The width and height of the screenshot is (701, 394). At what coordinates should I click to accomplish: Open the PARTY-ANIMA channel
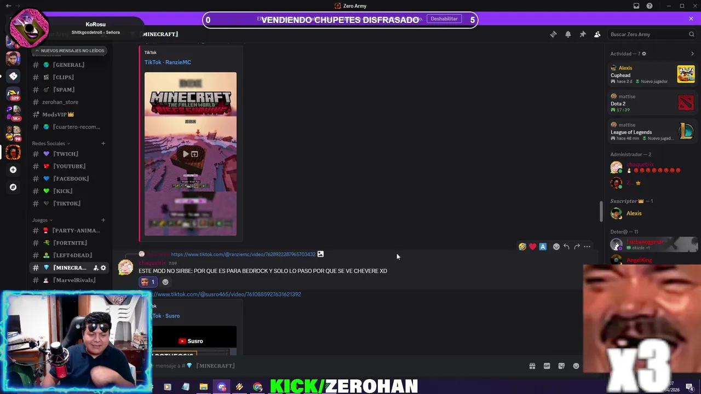[x=69, y=230]
